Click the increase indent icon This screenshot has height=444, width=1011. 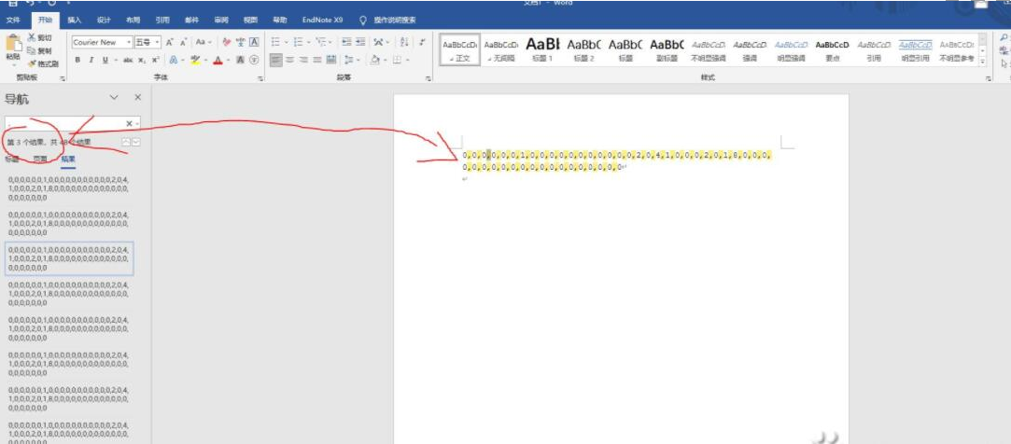361,42
